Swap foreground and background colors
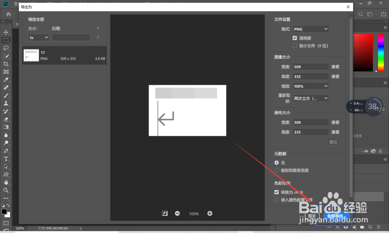 click(x=8, y=205)
